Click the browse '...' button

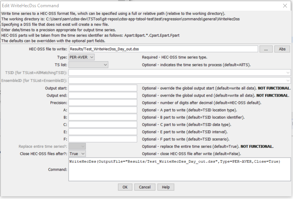point(266,49)
